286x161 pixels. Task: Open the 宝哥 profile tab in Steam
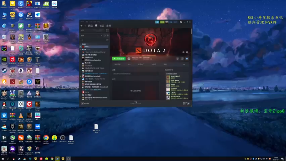coord(109,26)
